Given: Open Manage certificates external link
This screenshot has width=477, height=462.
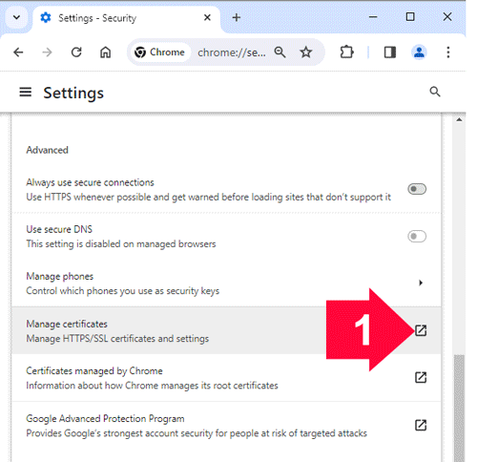Looking at the screenshot, I should pyautogui.click(x=421, y=330).
